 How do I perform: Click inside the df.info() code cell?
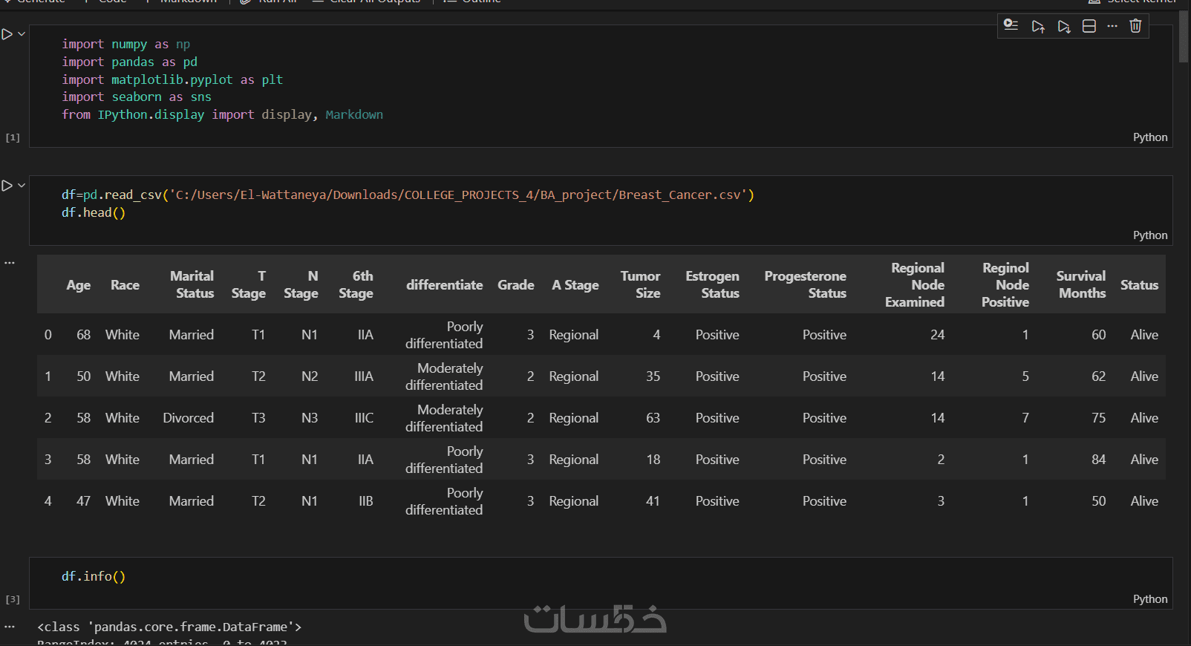point(446,577)
